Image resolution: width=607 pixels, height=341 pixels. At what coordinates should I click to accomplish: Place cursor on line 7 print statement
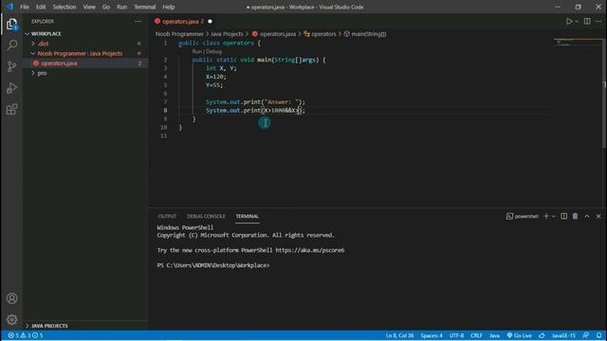[x=255, y=102]
